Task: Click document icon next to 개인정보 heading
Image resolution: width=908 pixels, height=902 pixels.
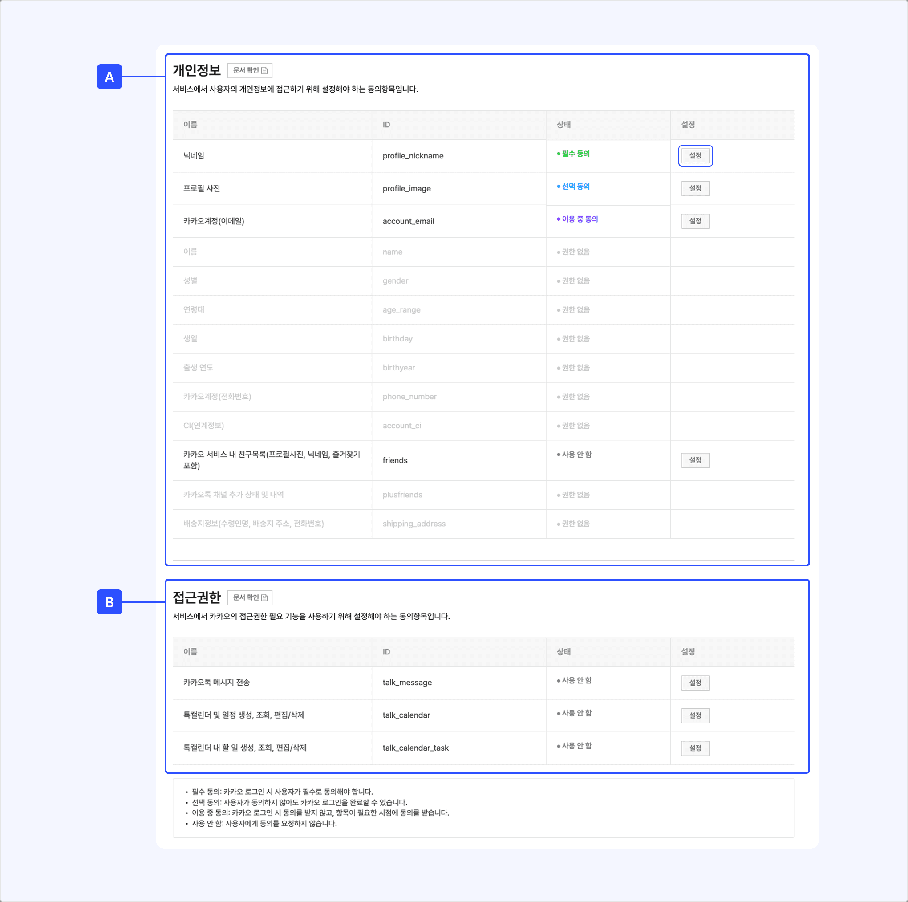Action: click(264, 70)
